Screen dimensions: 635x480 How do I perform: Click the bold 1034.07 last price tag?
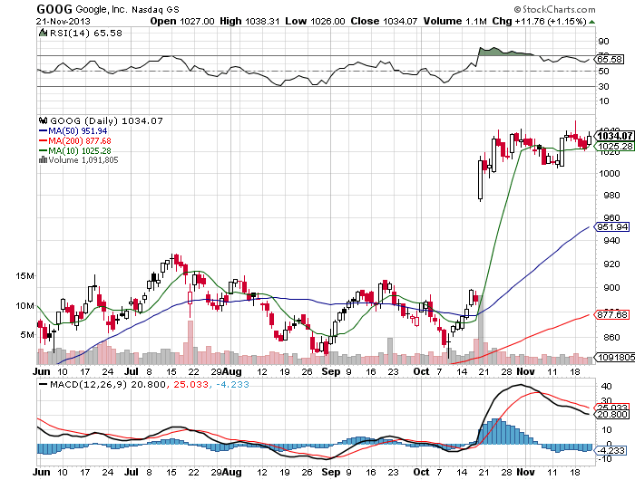[615, 136]
